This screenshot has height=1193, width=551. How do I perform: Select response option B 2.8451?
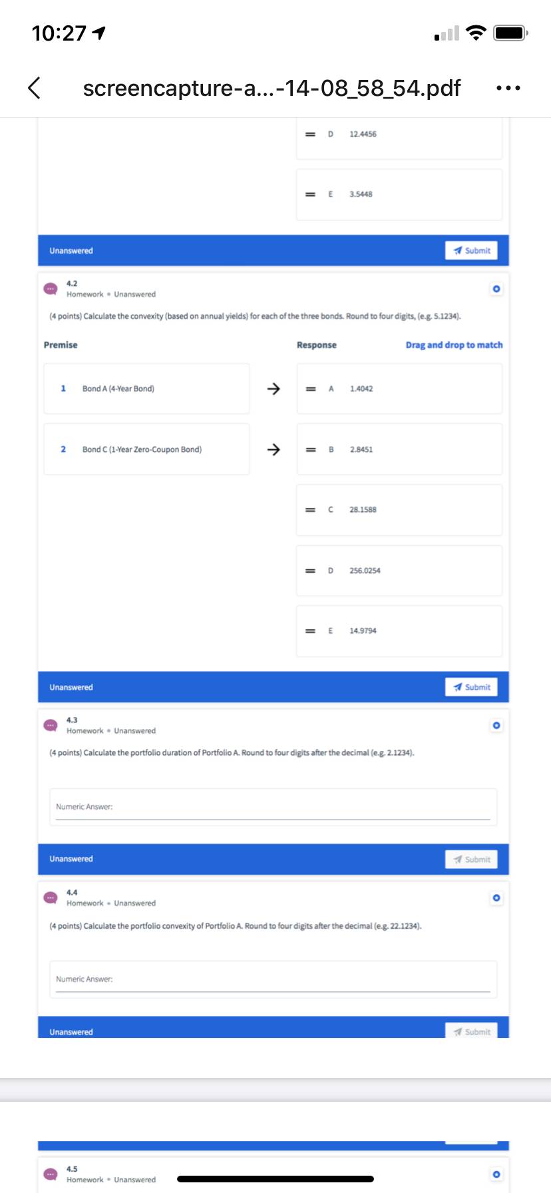399,449
